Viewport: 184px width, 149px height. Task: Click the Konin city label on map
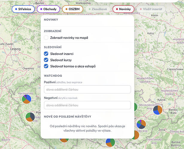pyautogui.click(x=155, y=15)
